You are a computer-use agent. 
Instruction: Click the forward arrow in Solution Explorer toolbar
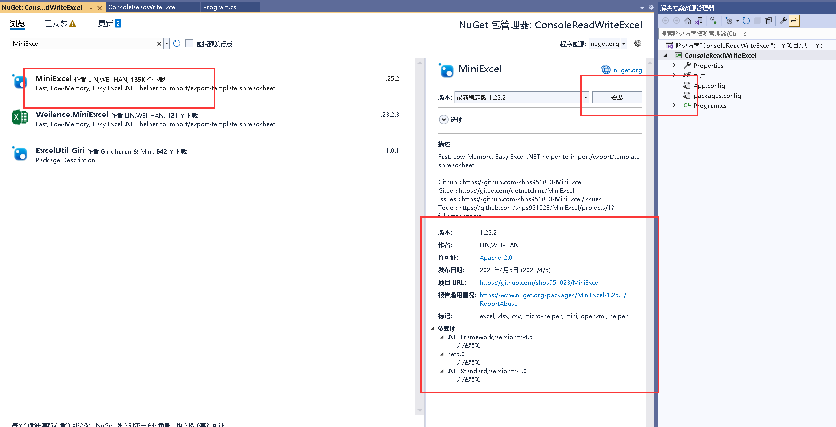tap(676, 21)
